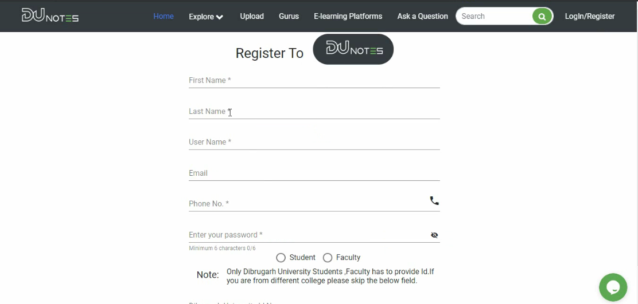Open the Upload page
This screenshot has width=638, height=304.
tap(252, 16)
